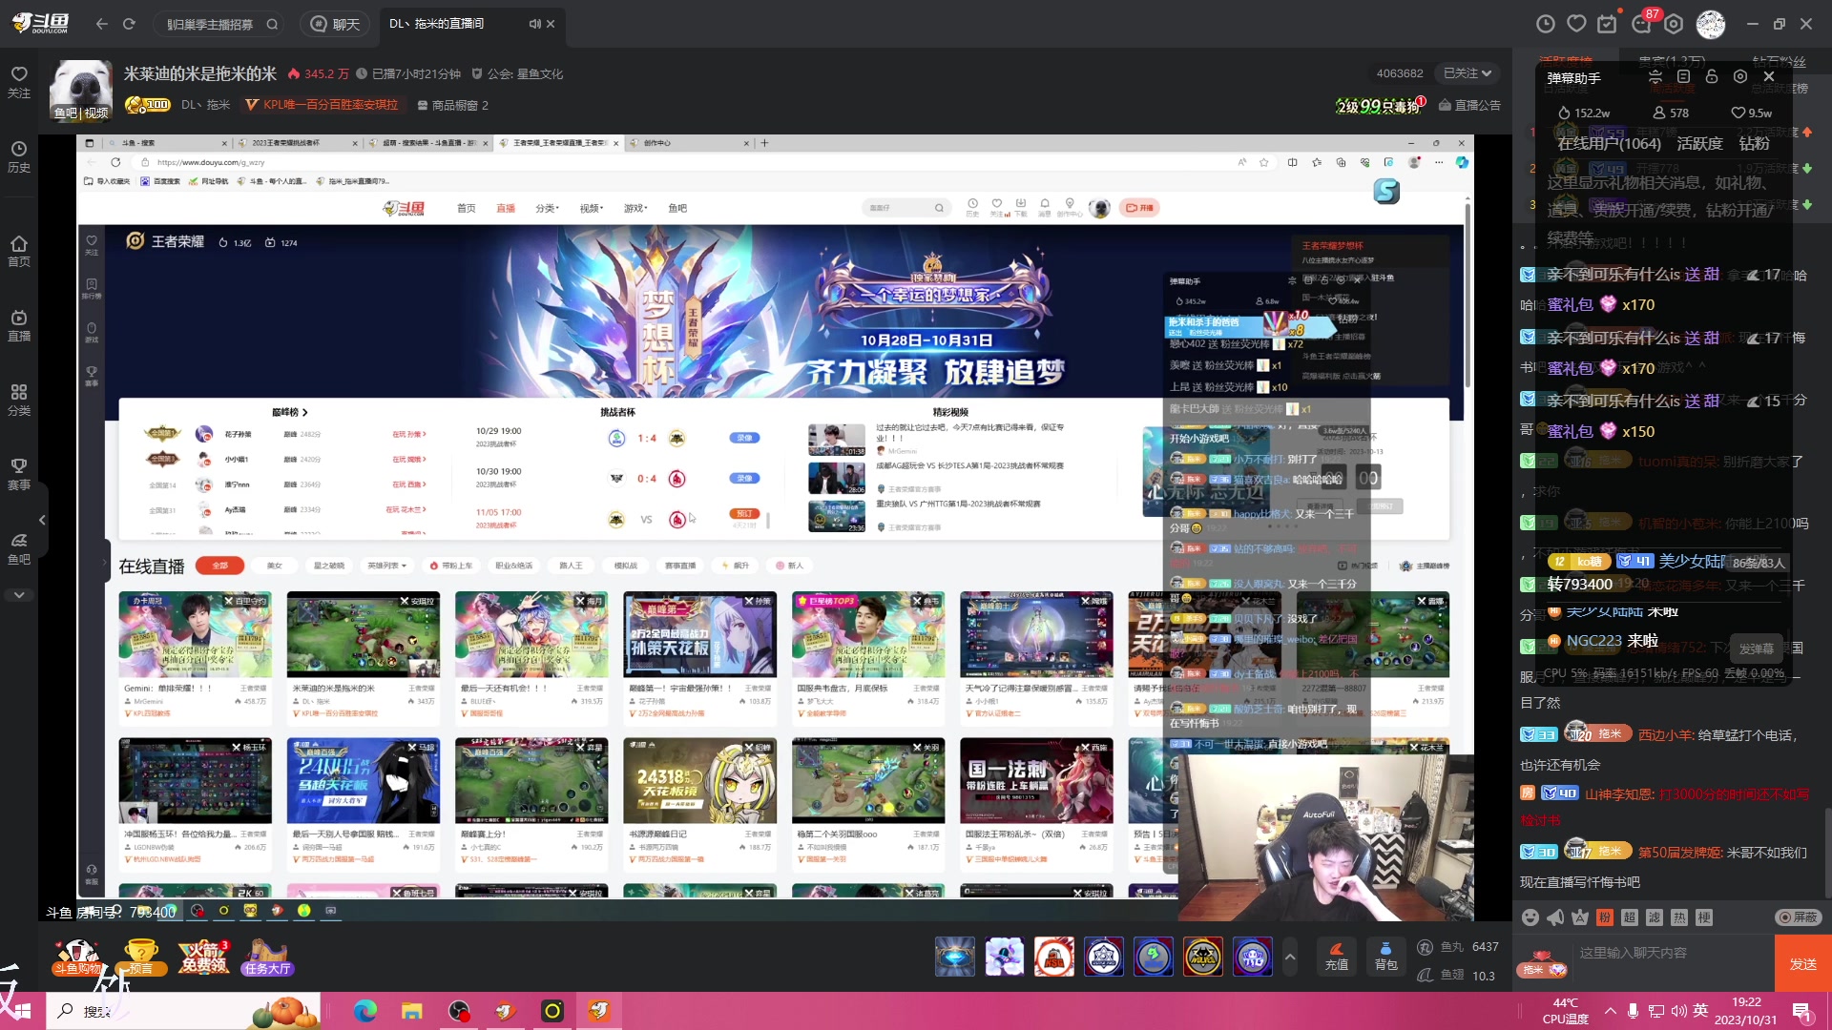Open 预言 prediction trophy icon
This screenshot has width=1832, height=1030.
(141, 957)
